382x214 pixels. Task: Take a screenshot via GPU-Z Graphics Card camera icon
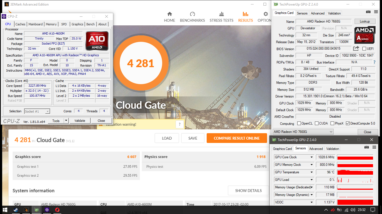[x=368, y=12]
